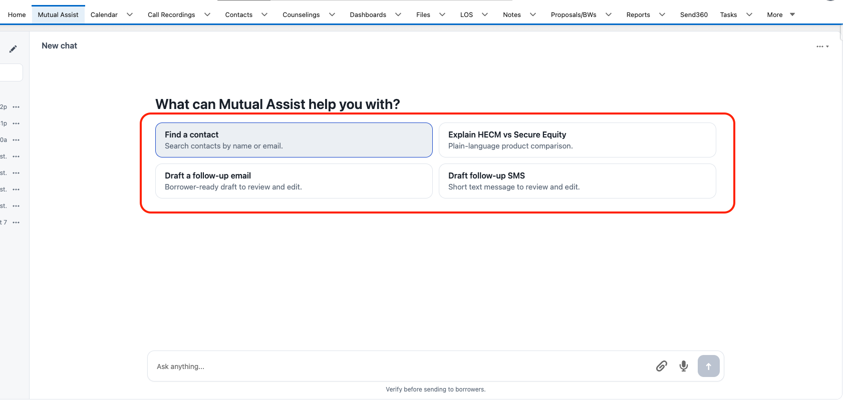Image resolution: width=843 pixels, height=405 pixels.
Task: Navigate to the Dashboards tab
Action: (368, 14)
